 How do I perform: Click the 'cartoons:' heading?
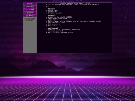pyautogui.click(x=53, y=28)
